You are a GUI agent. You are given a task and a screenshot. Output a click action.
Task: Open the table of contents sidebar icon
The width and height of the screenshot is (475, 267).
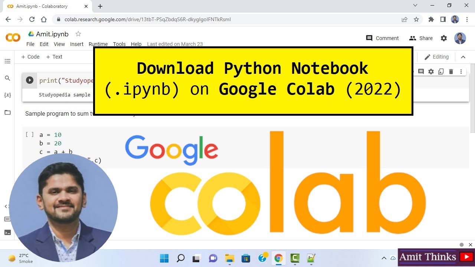tap(7, 61)
